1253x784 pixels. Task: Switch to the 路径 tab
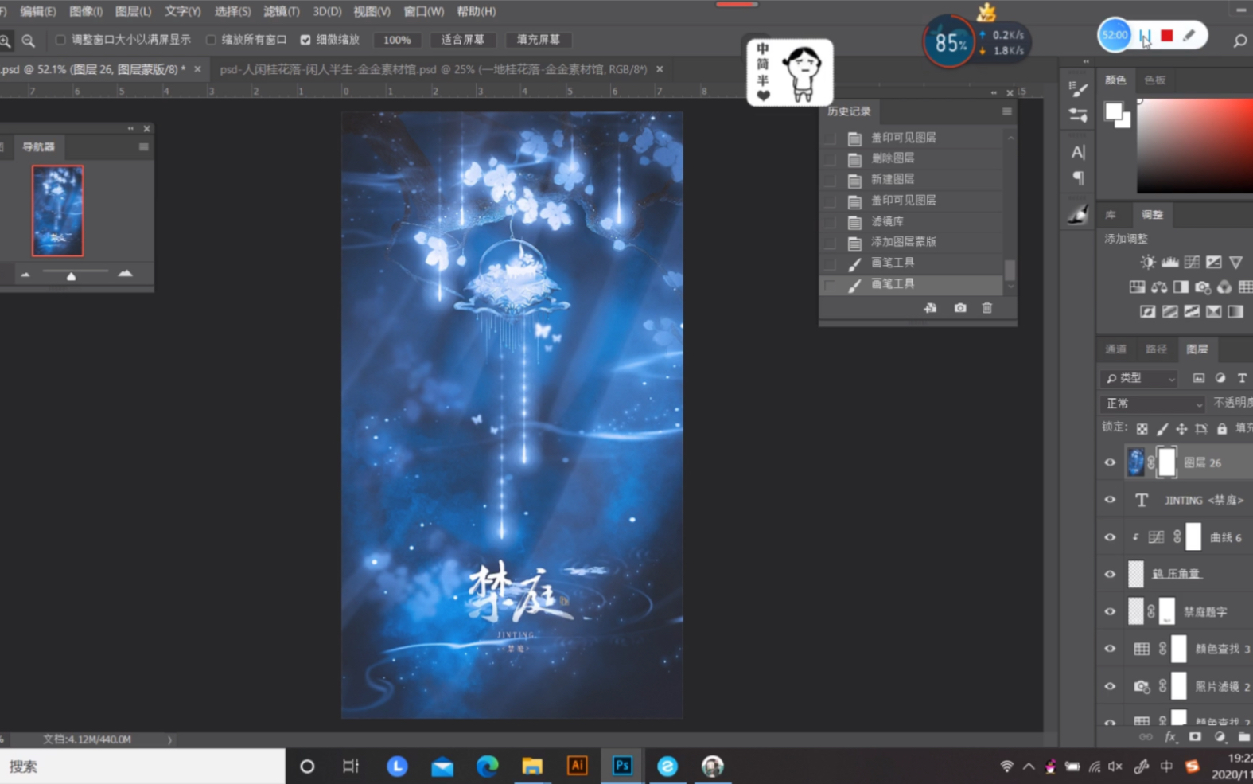pyautogui.click(x=1157, y=349)
